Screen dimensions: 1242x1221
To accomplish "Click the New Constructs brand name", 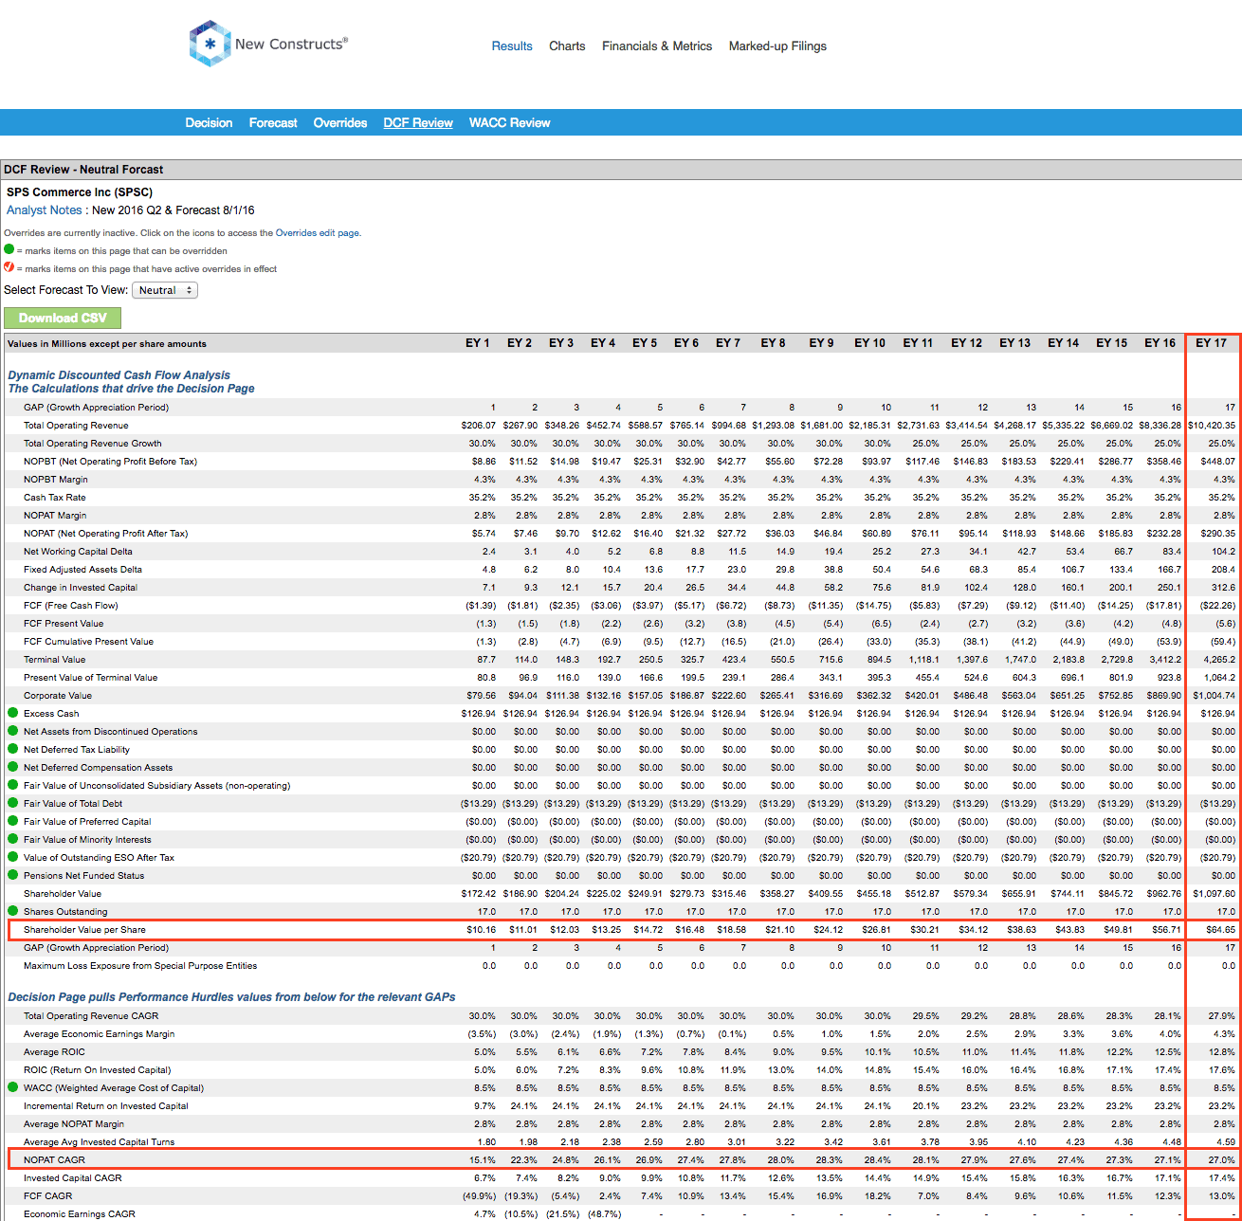I will [291, 44].
